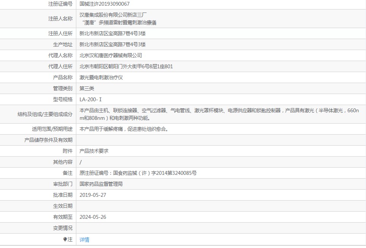Click the 批准日期 label

click(x=63, y=195)
